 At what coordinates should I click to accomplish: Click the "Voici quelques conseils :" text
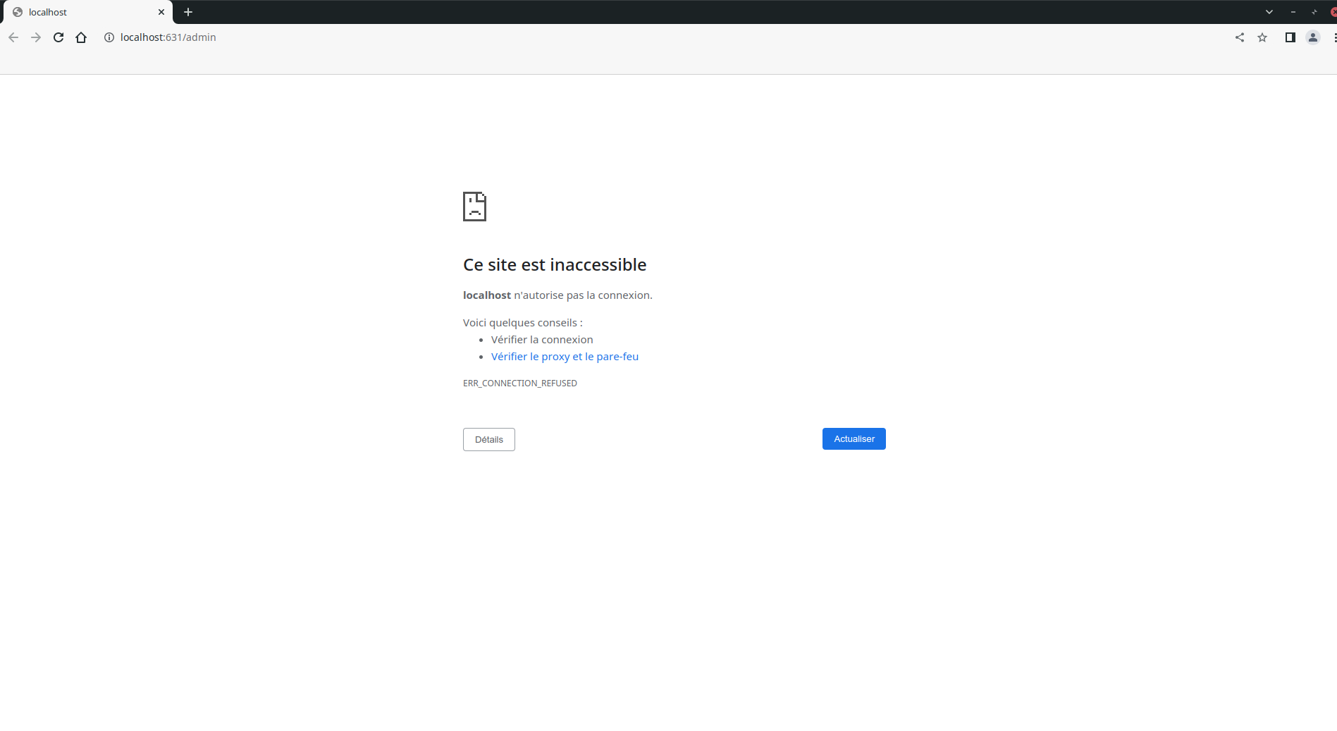click(x=523, y=323)
